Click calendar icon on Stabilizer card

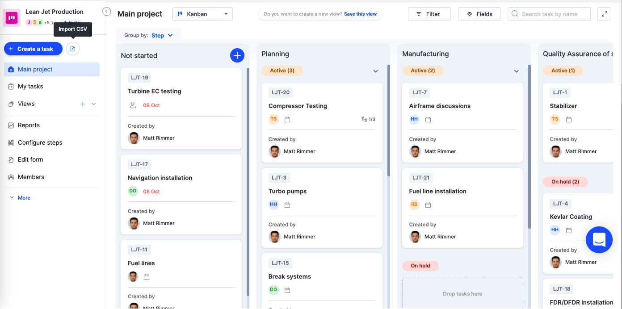(569, 120)
